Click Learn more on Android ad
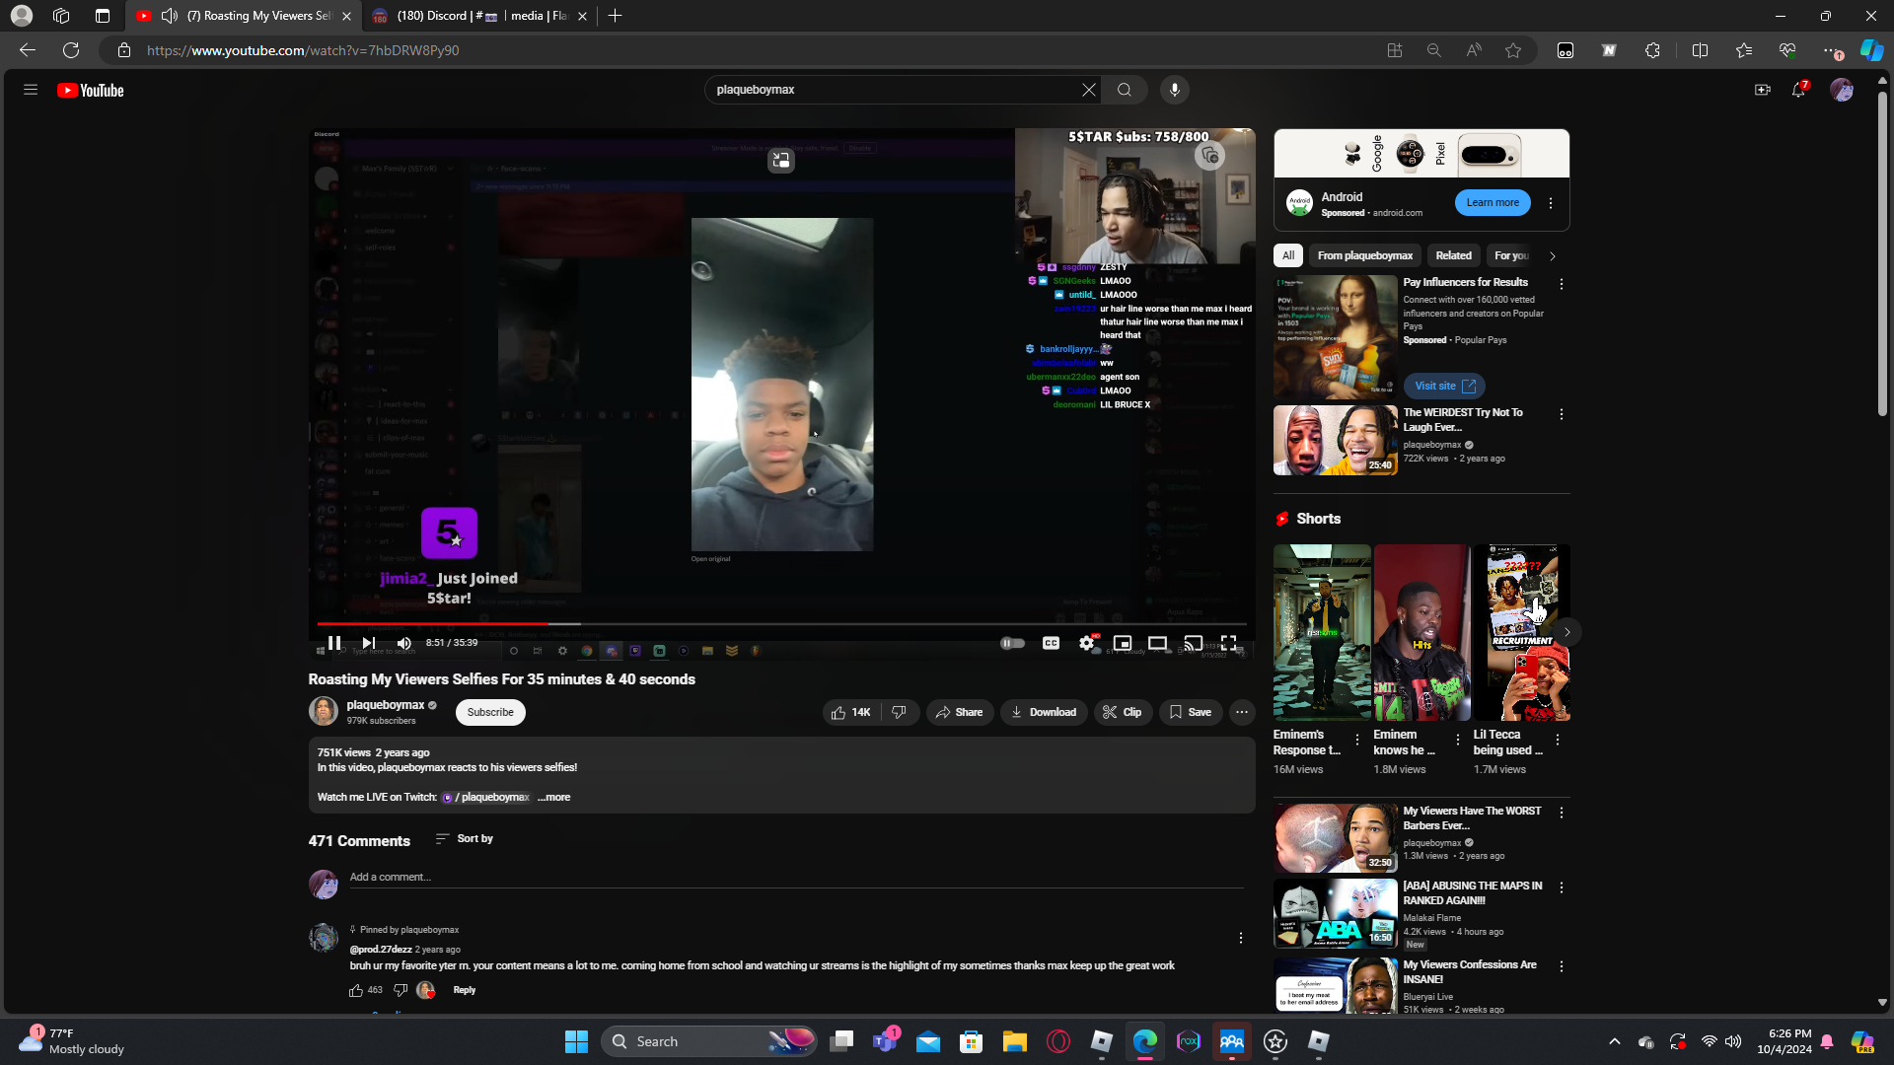 1493,203
